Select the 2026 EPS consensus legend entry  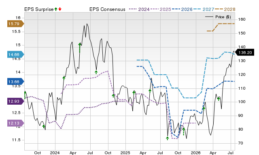(x=182, y=9)
